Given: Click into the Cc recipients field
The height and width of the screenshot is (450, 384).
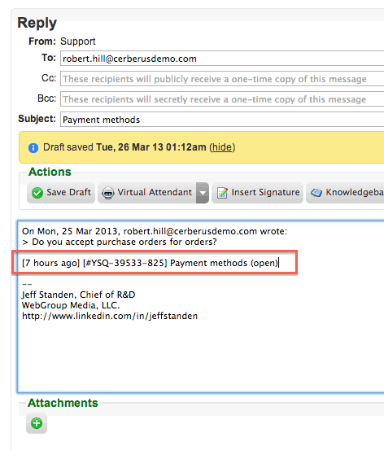Looking at the screenshot, I should [222, 79].
